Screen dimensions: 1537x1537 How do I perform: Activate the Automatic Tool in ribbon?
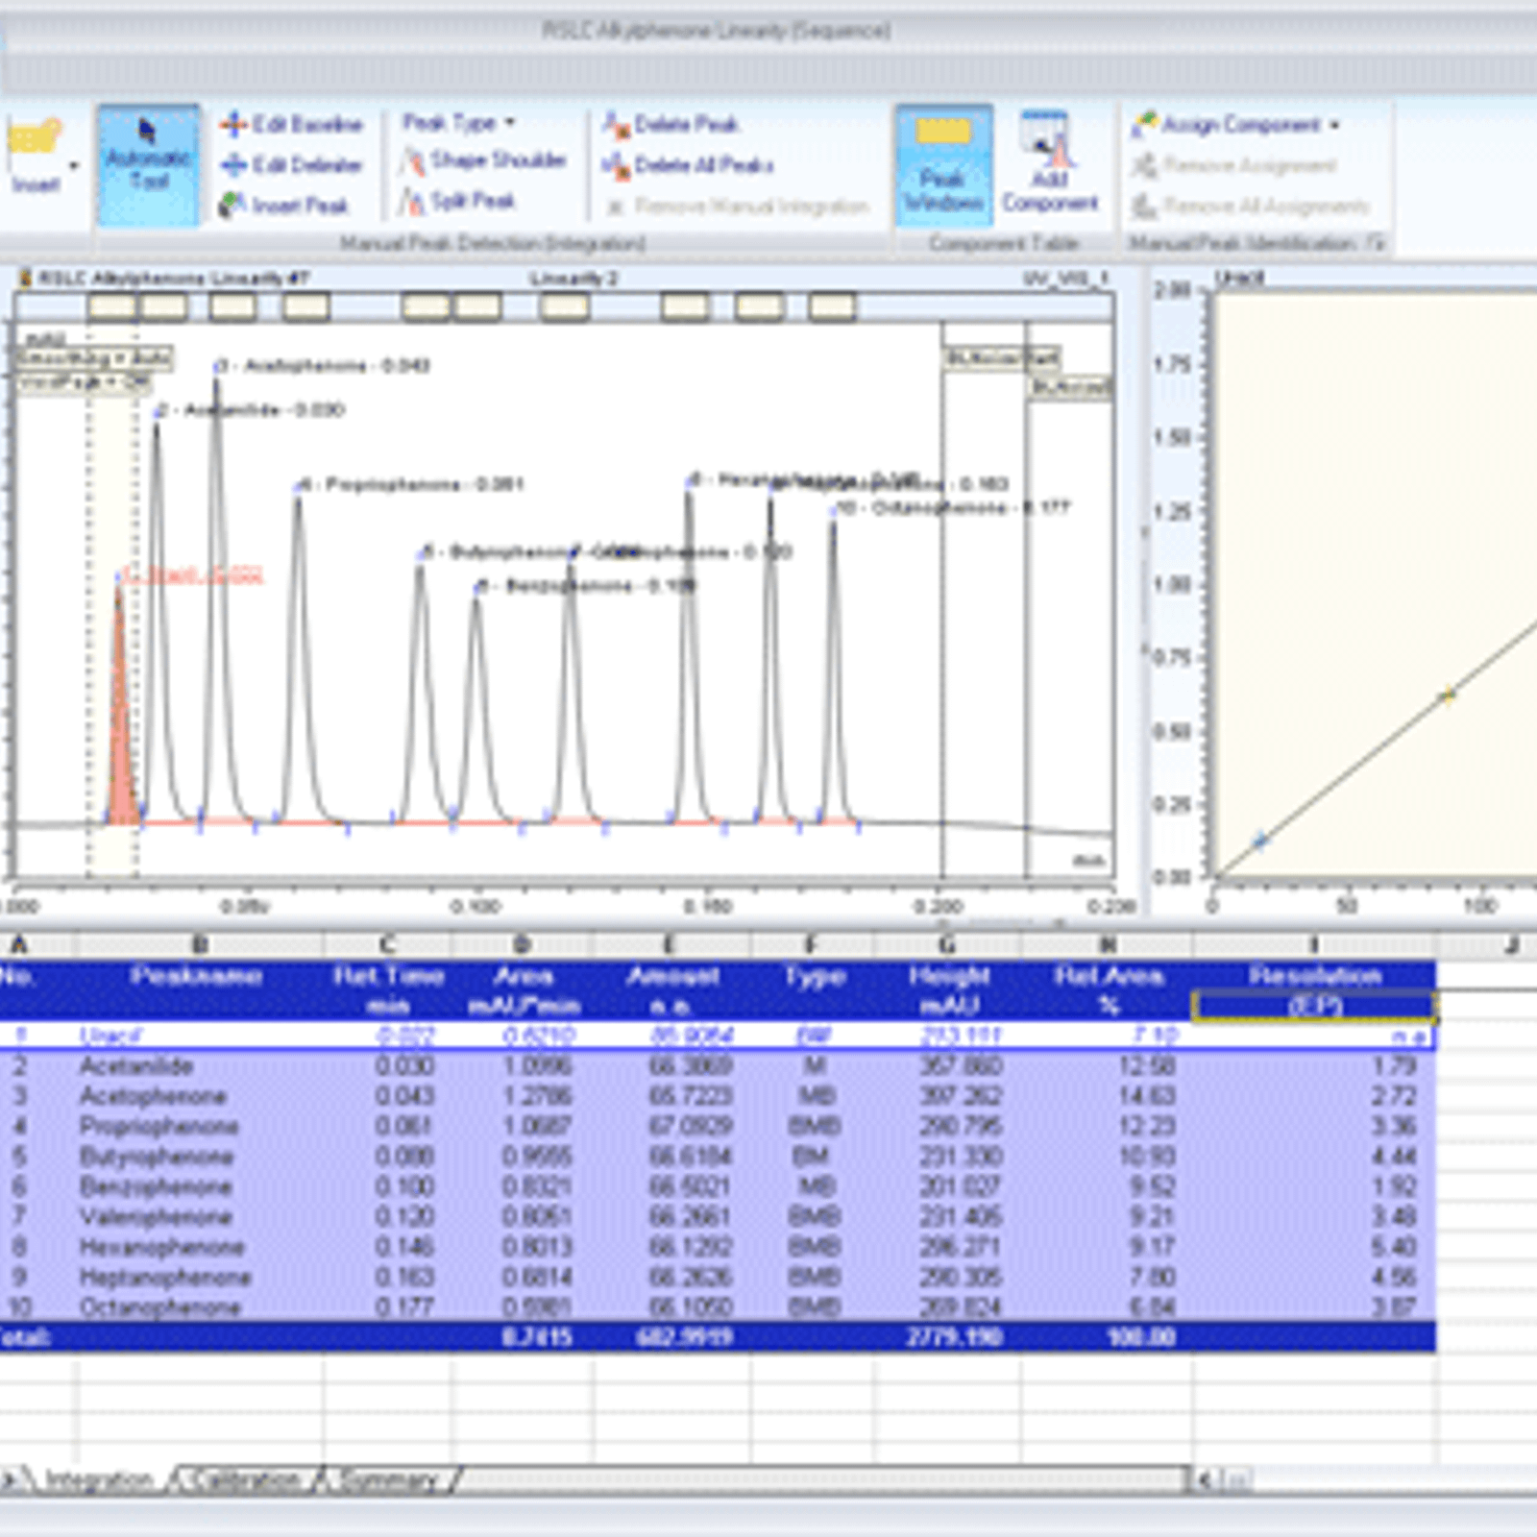point(148,165)
